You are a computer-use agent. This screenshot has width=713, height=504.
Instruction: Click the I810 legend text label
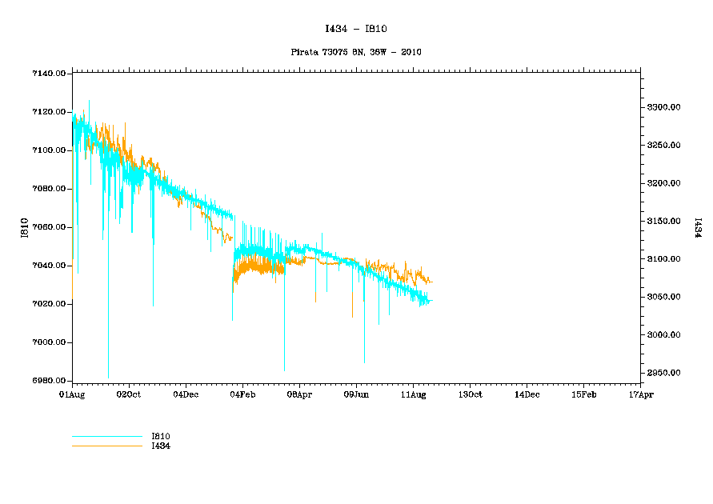(x=161, y=436)
